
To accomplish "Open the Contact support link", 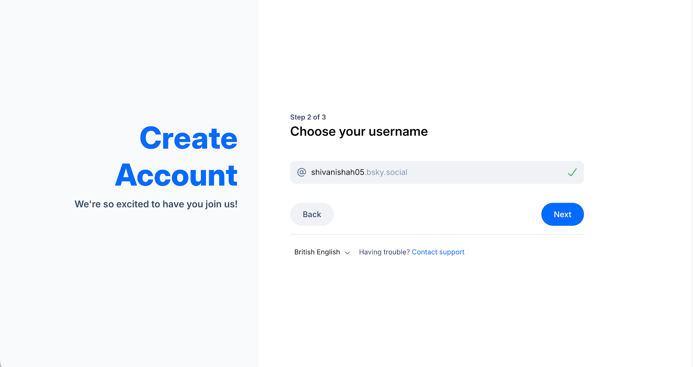I will (438, 252).
